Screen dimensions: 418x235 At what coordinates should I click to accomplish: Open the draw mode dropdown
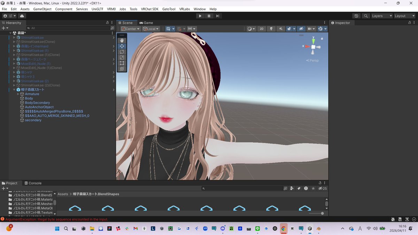tap(251, 29)
